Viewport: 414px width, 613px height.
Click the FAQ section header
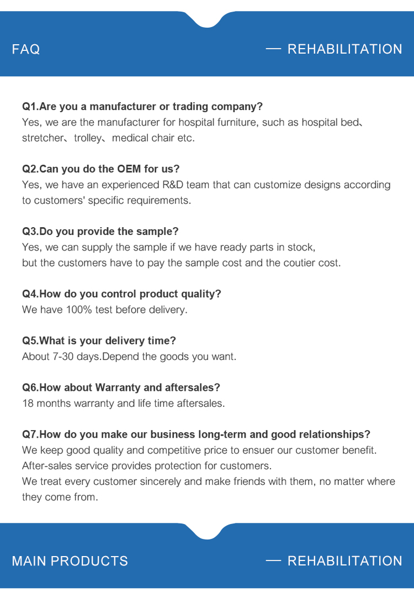pyautogui.click(x=26, y=49)
